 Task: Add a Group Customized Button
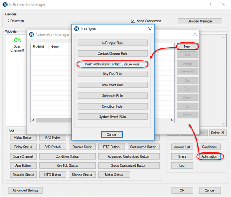[129, 165]
